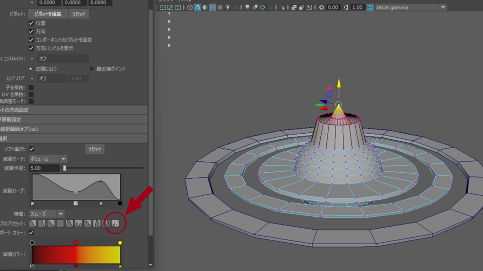Toggle the X-ray display icon
This screenshot has height=271, width=483.
tap(294, 8)
